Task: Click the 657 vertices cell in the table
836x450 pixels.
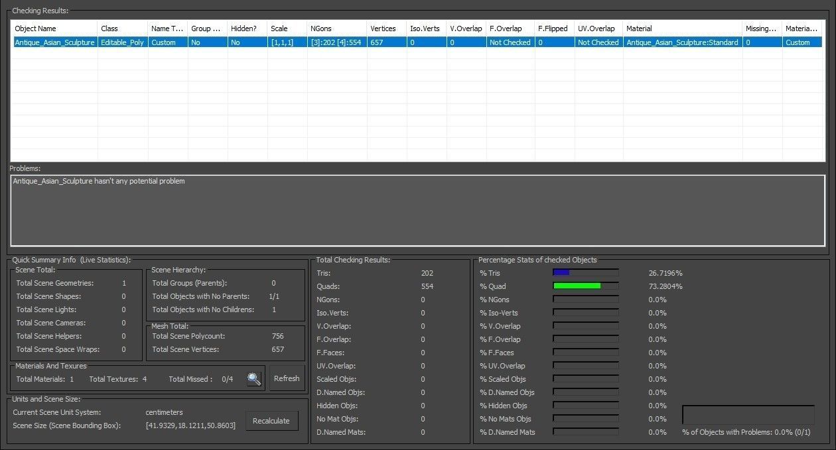Action: click(x=387, y=42)
